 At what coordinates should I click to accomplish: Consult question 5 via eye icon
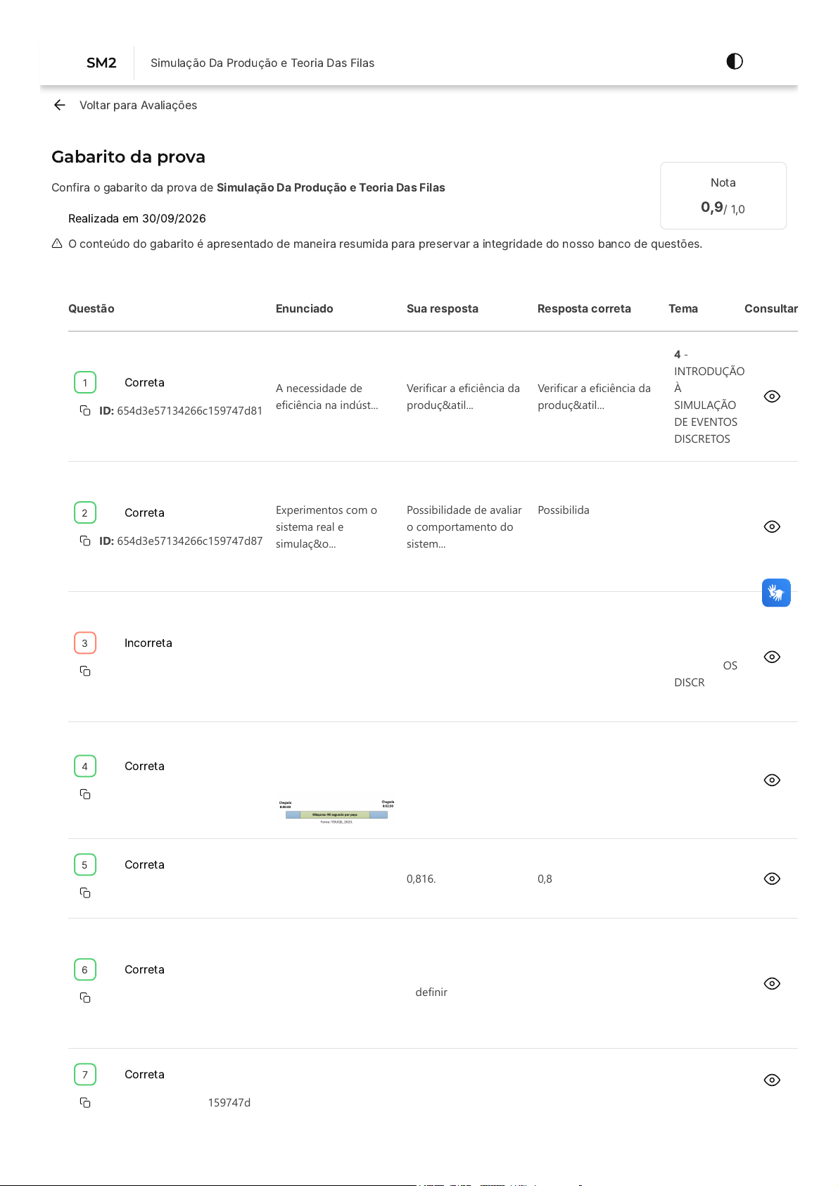[x=772, y=878]
